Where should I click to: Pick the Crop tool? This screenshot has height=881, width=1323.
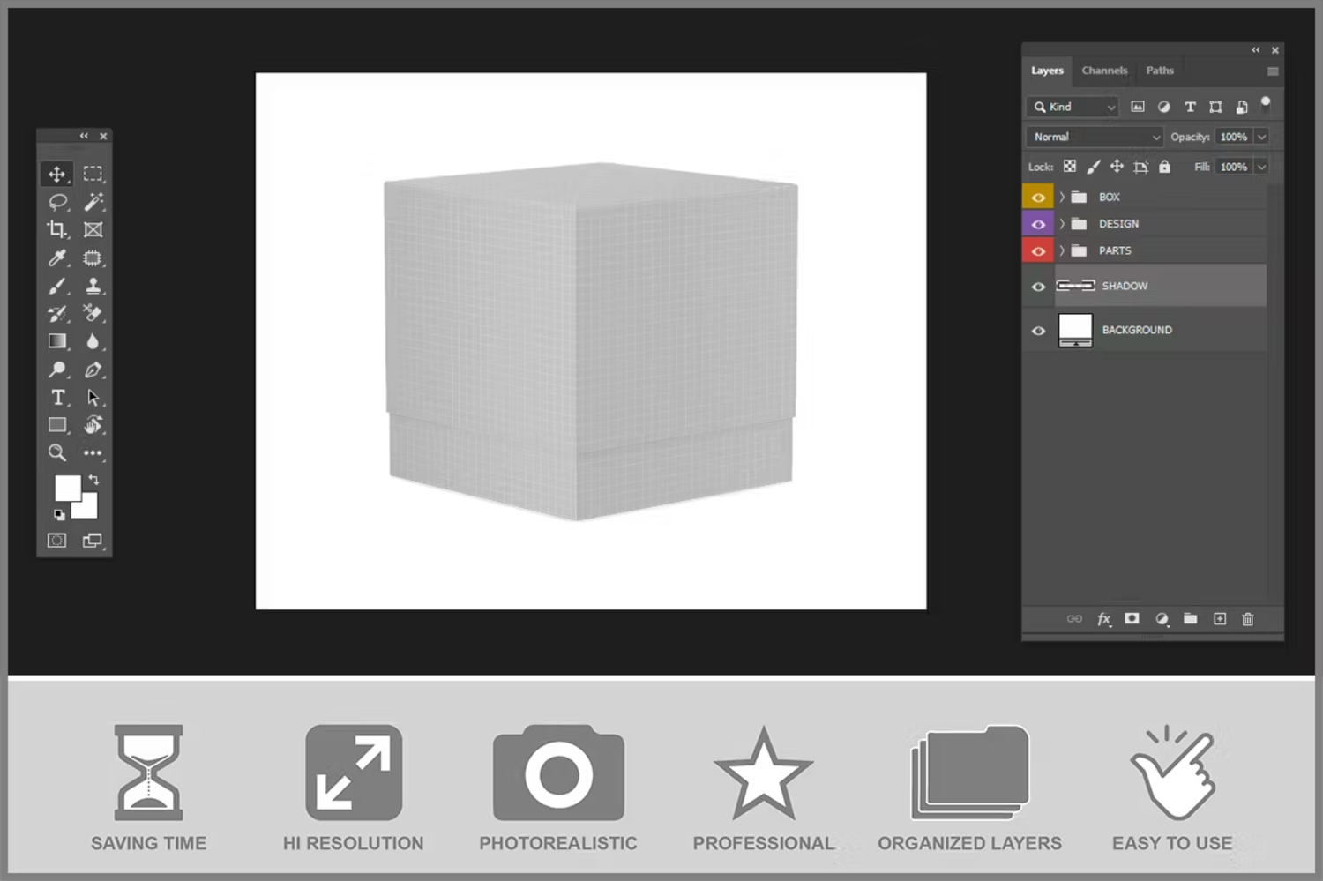(57, 230)
